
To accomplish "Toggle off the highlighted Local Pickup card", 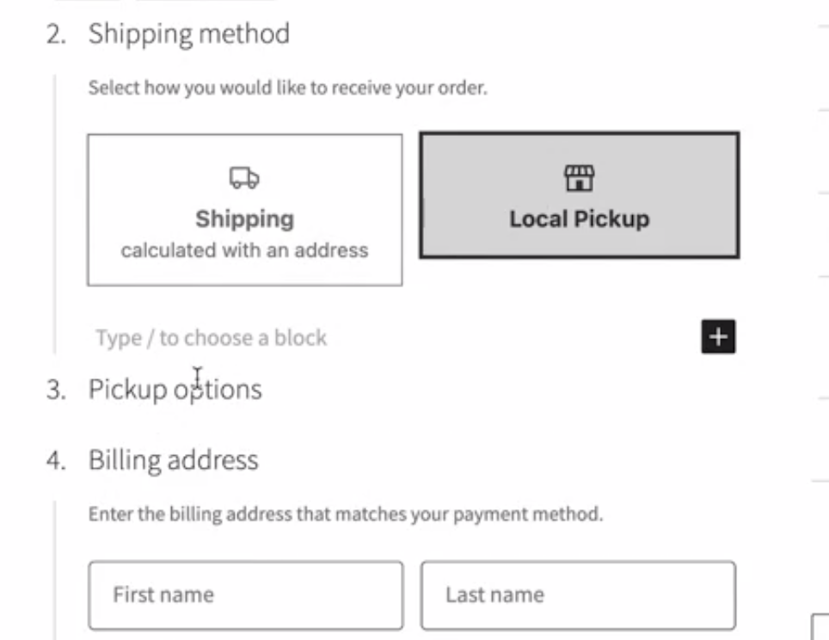I will click(579, 196).
